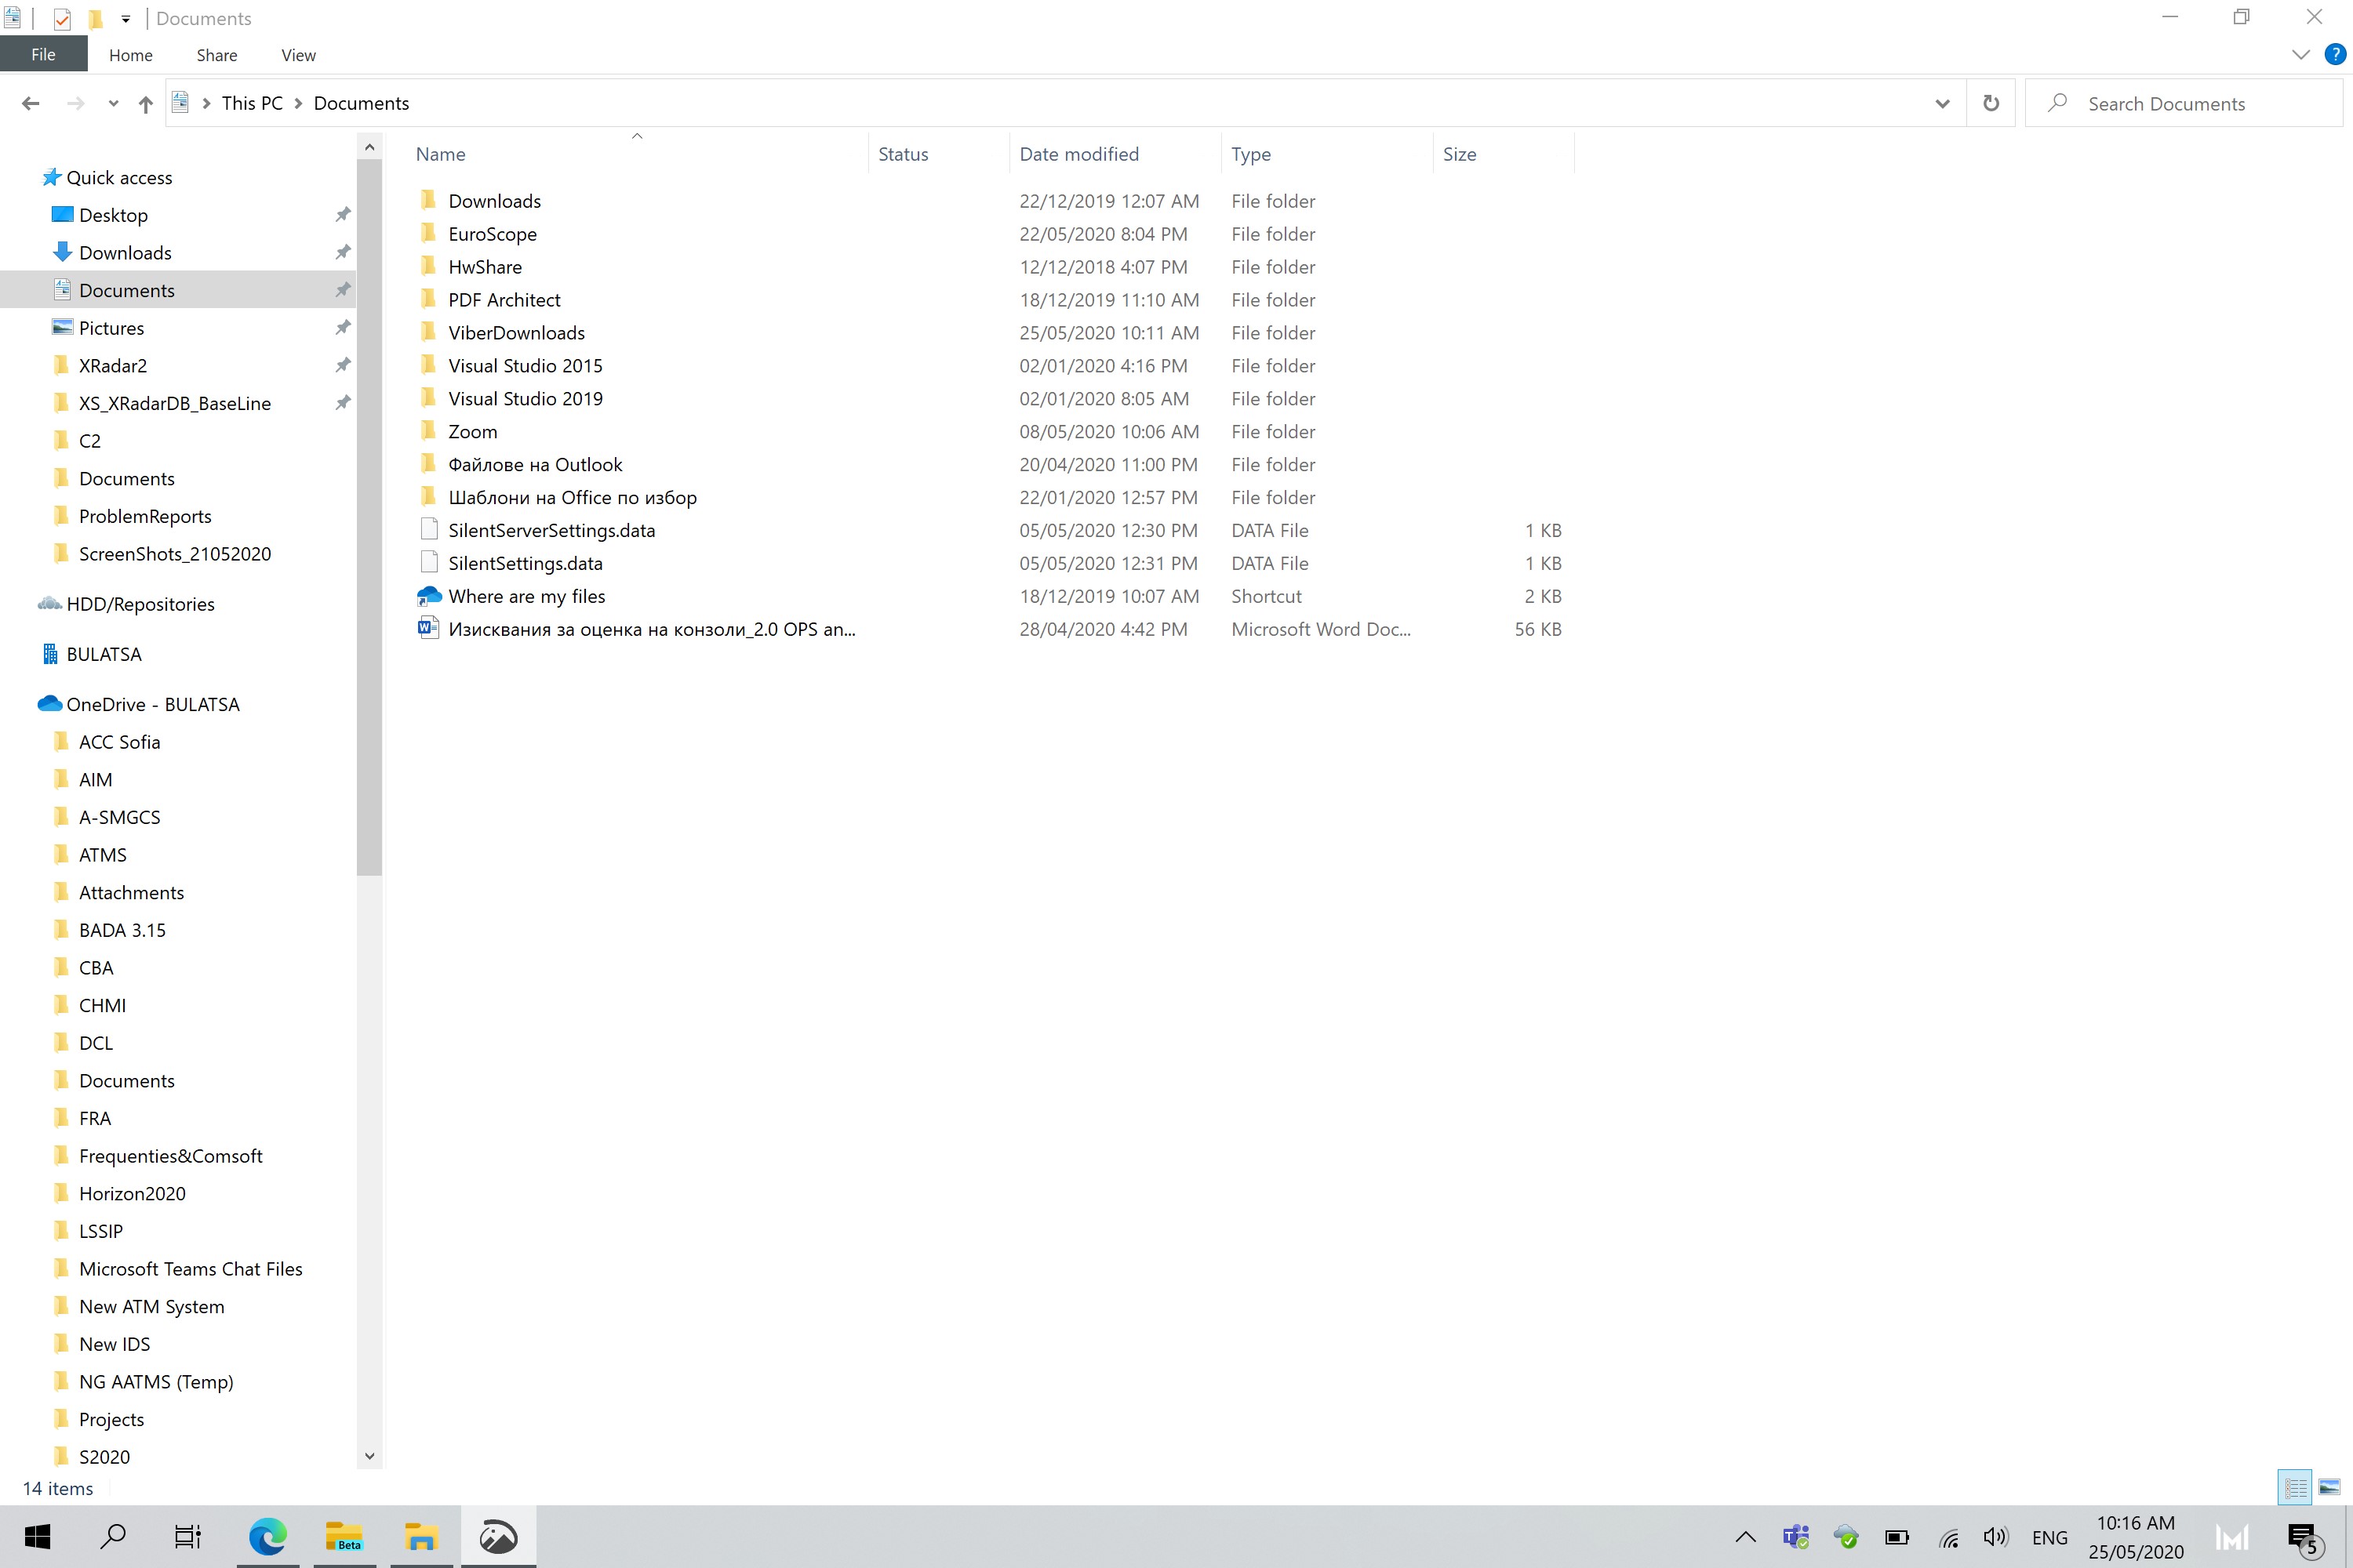Image resolution: width=2353 pixels, height=1568 pixels.
Task: Open Microsoft Edge from the taskbar
Action: (x=264, y=1537)
